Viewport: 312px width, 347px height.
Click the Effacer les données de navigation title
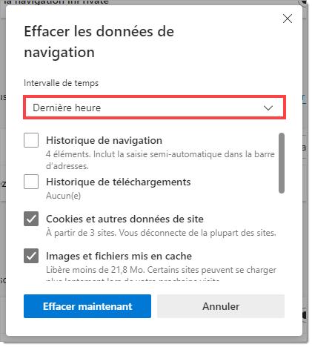coord(99,42)
